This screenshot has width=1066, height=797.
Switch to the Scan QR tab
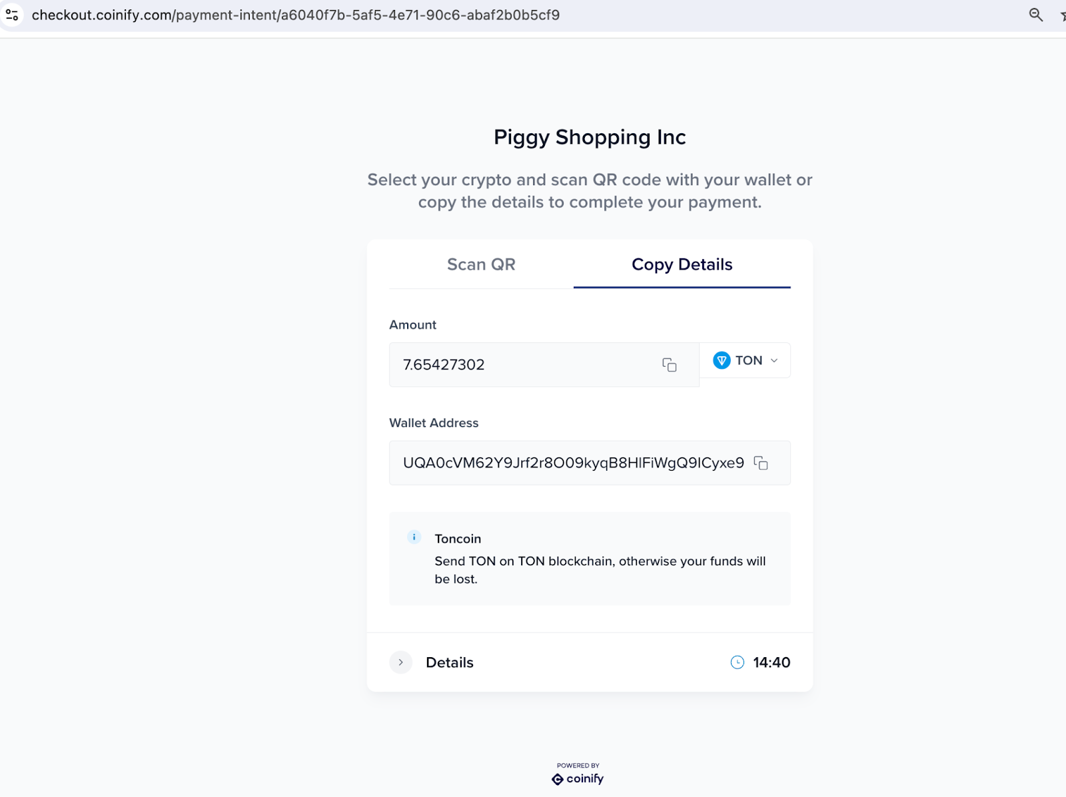coord(481,264)
